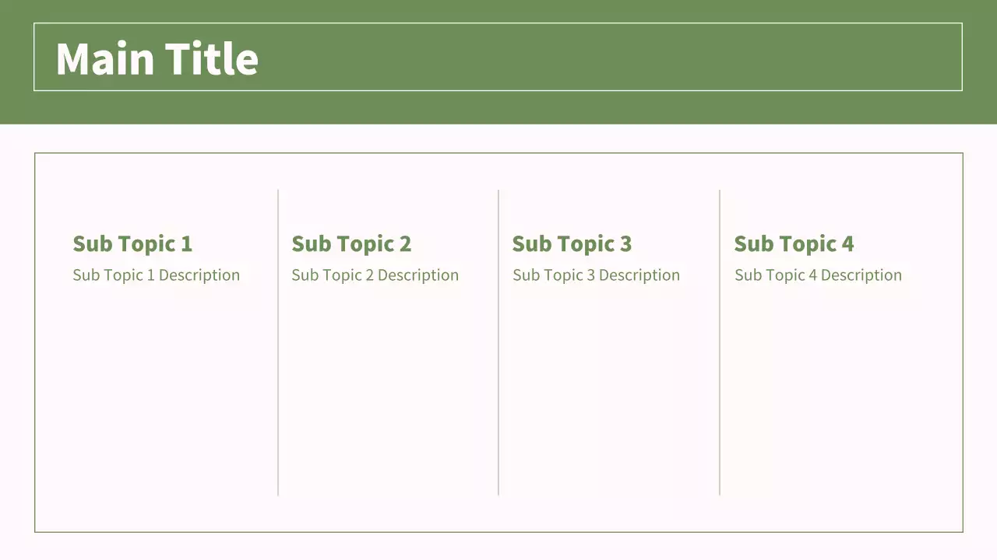Click the empty area below Sub Topic 3 Description
The height and width of the screenshot is (560, 997).
point(609,389)
